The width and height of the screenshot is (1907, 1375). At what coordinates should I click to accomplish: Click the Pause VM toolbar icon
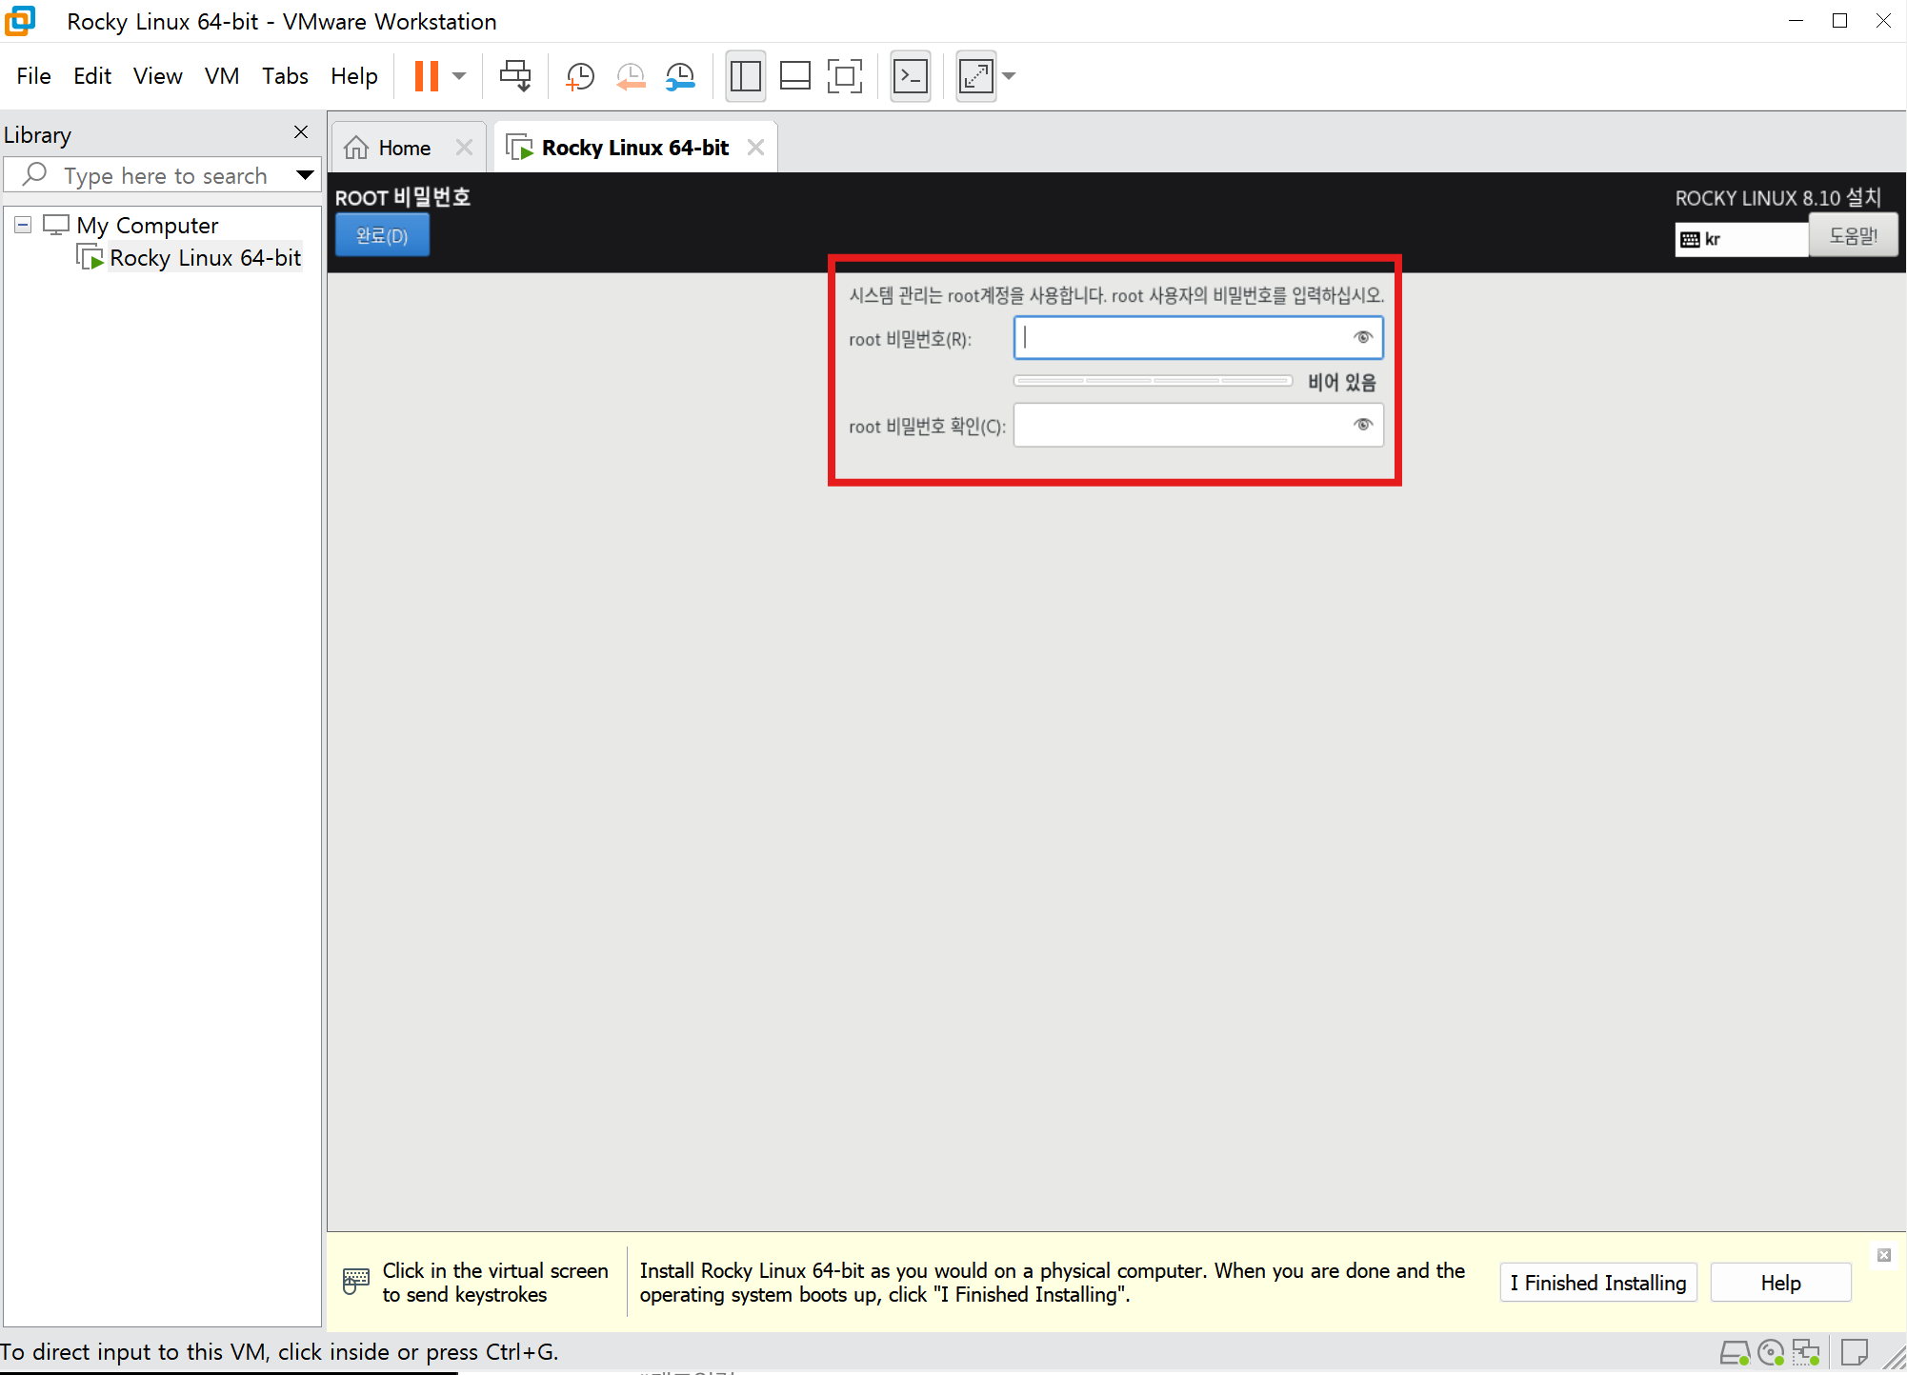[x=426, y=76]
